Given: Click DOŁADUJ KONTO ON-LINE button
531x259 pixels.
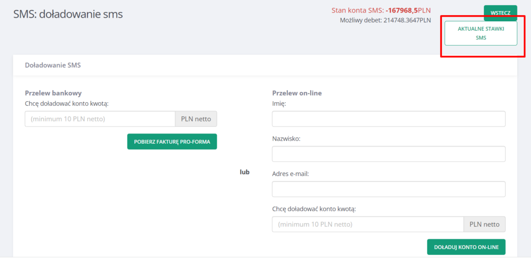Looking at the screenshot, I should [466, 247].
